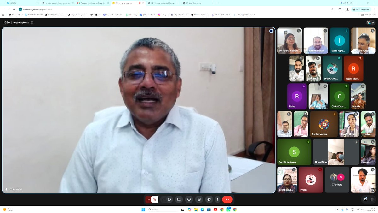Click the meet.google.com address bar

(x=173, y=9)
